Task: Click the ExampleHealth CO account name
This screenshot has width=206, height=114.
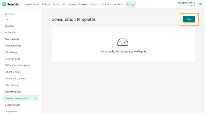Action: pos(187,3)
